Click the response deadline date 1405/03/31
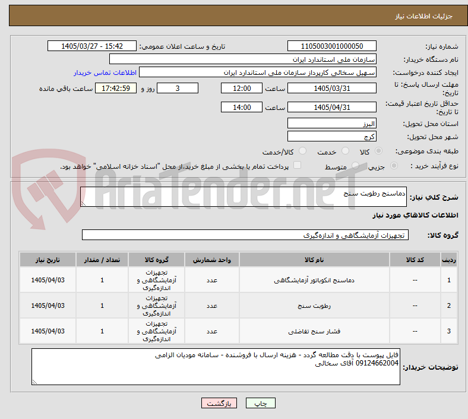The image size is (468, 419). click(332, 88)
